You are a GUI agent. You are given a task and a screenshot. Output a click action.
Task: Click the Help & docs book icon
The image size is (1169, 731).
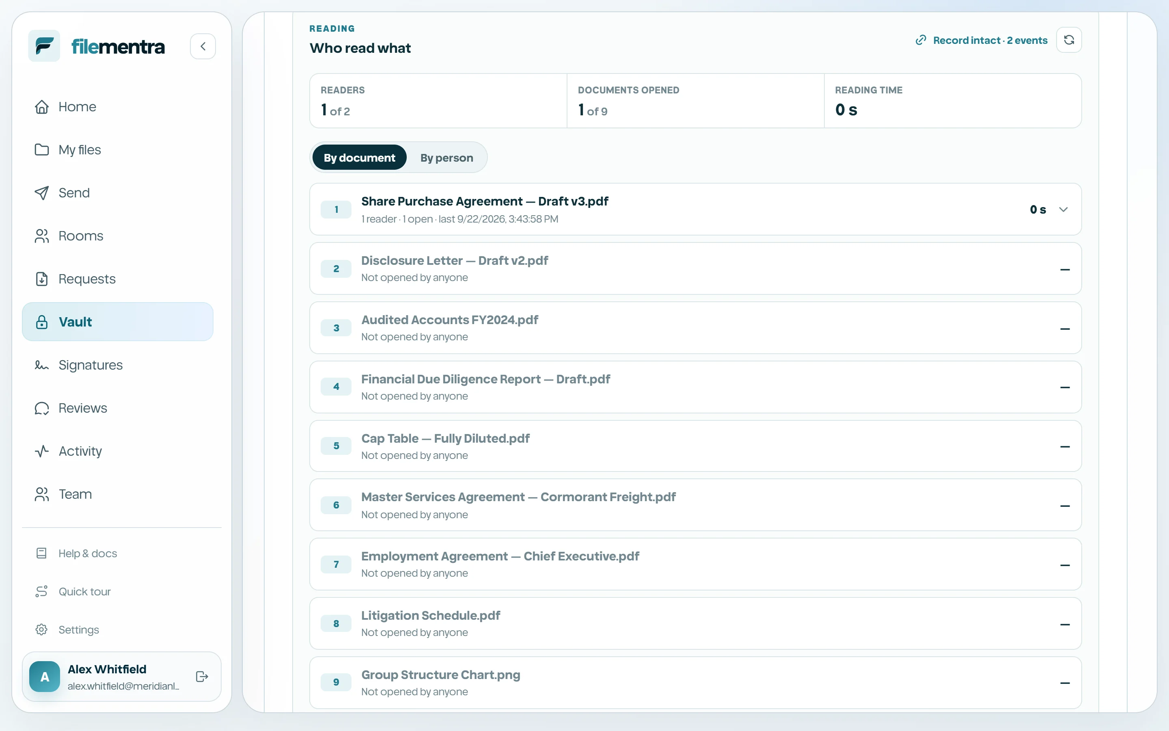41,553
